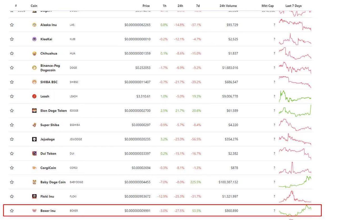The height and width of the screenshot is (220, 337).
Task: Open the Boxer Inu coin page
Action: coord(48,211)
